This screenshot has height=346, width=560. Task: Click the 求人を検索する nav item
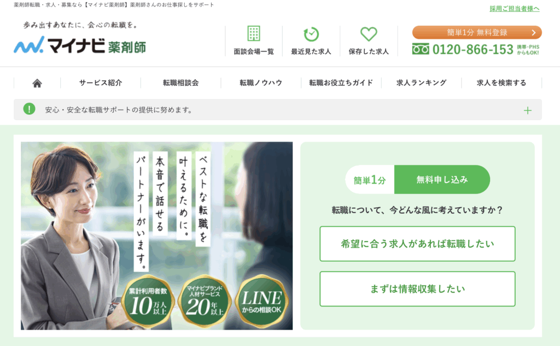501,83
